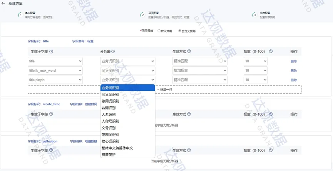Click step 3 排序配置 circle
The image size is (333, 171).
[254, 15]
